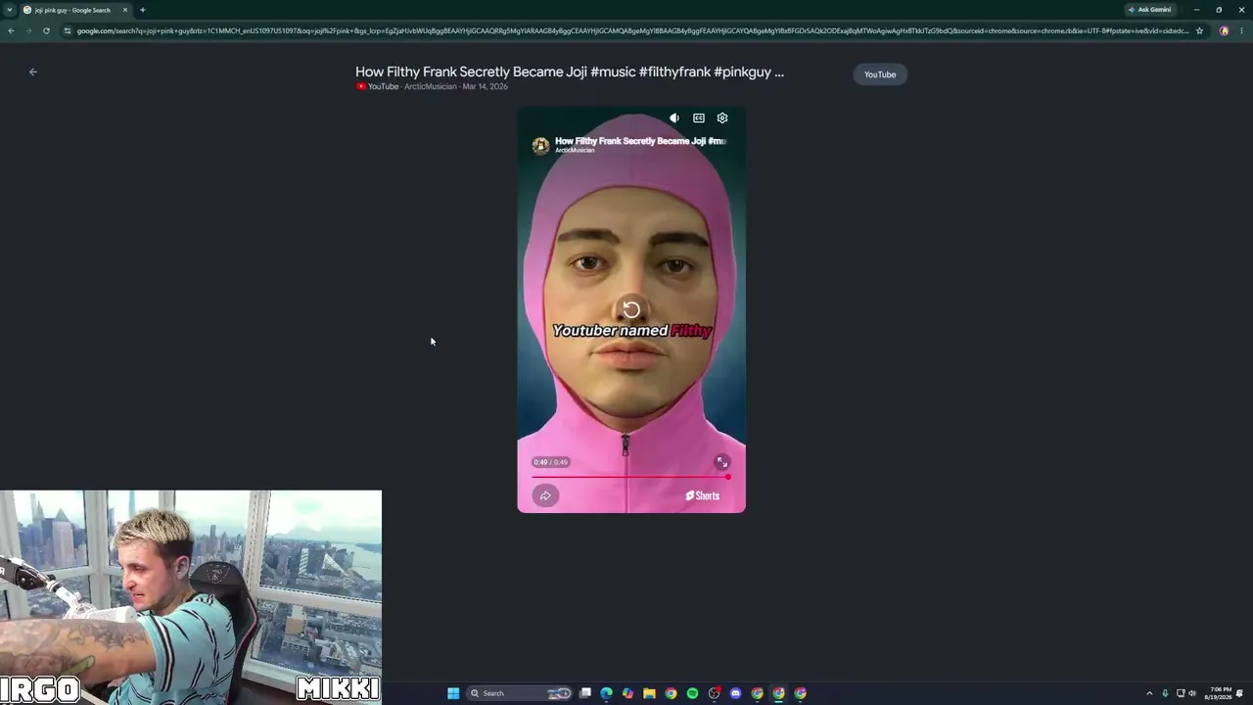Viewport: 1253px width, 705px height.
Task: Open Discord from the taskbar
Action: pos(735,693)
